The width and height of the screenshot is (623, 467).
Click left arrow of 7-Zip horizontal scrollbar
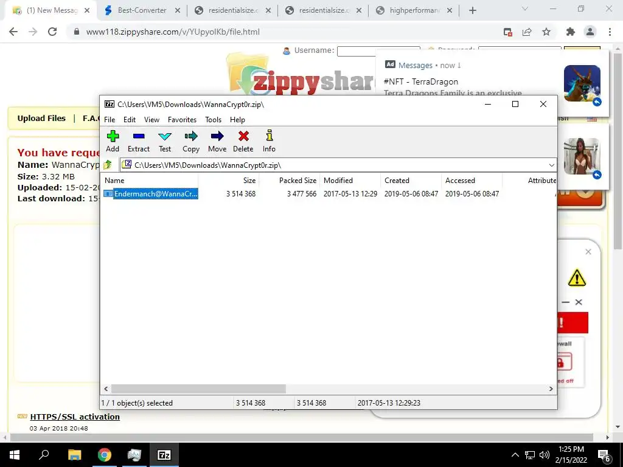click(106, 389)
